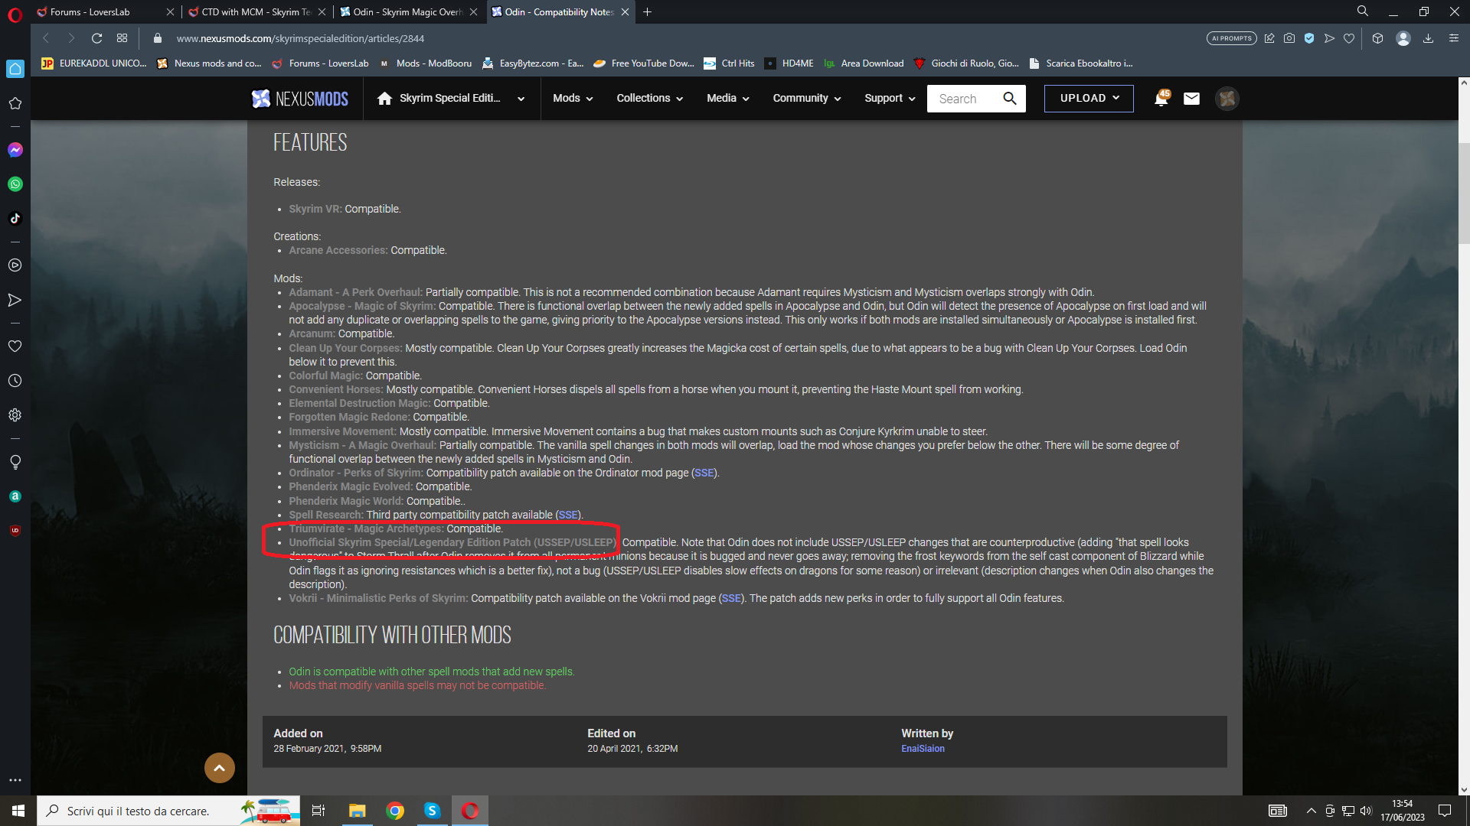The image size is (1470, 826).
Task: Open Opera sidebar settings gear
Action: pyautogui.click(x=15, y=415)
